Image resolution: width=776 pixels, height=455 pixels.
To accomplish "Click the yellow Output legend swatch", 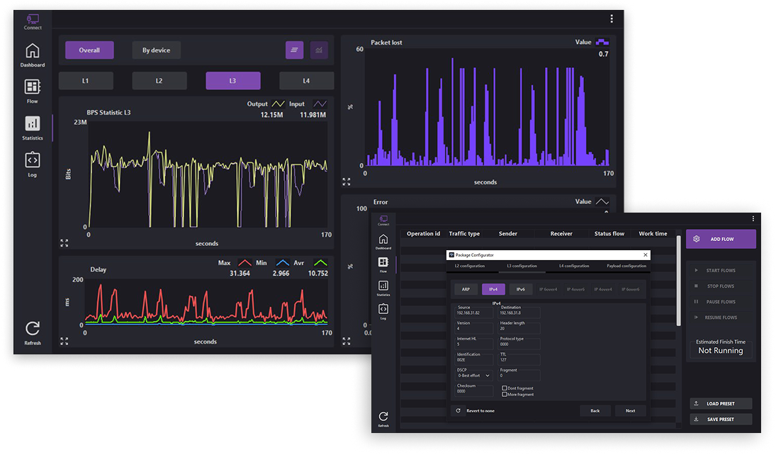I will [279, 103].
